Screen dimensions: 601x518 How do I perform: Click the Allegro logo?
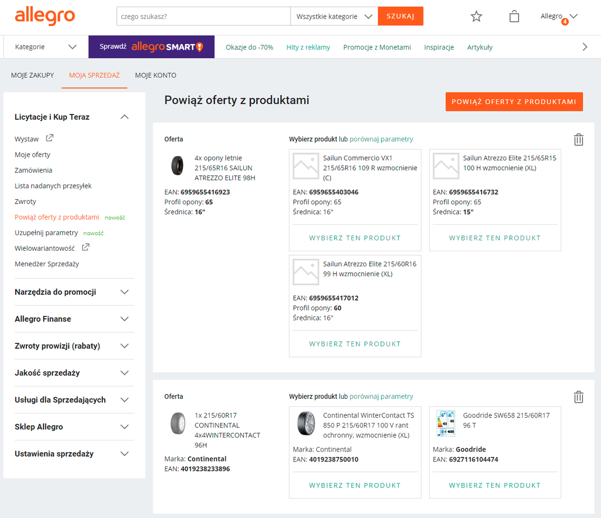point(45,17)
